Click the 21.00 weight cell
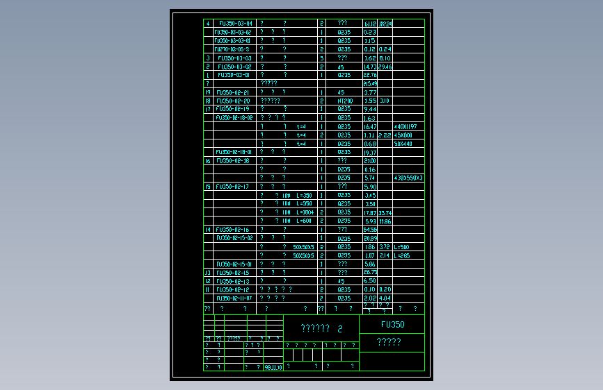603x390 pixels. pyautogui.click(x=370, y=161)
